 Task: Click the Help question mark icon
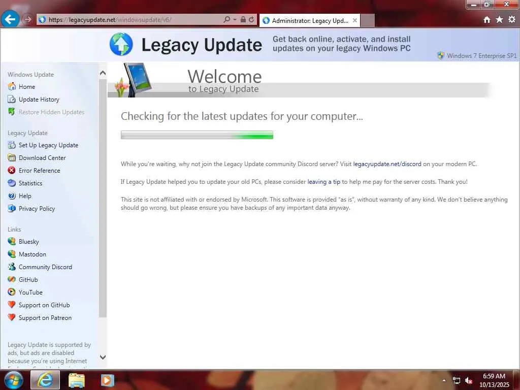pyautogui.click(x=12, y=196)
